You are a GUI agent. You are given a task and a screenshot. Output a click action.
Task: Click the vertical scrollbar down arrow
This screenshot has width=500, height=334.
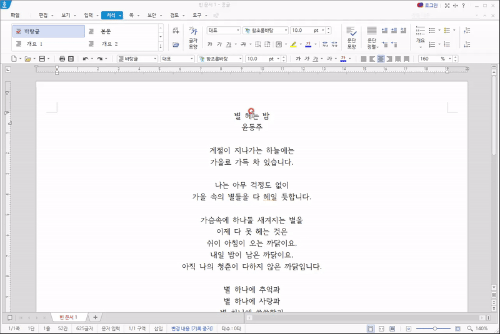click(494, 287)
